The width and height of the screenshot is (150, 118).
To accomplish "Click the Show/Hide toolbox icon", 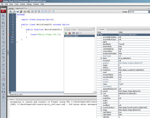I will tap(53, 12).
